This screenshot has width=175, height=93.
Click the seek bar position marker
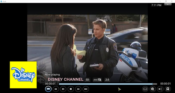tap(152, 84)
